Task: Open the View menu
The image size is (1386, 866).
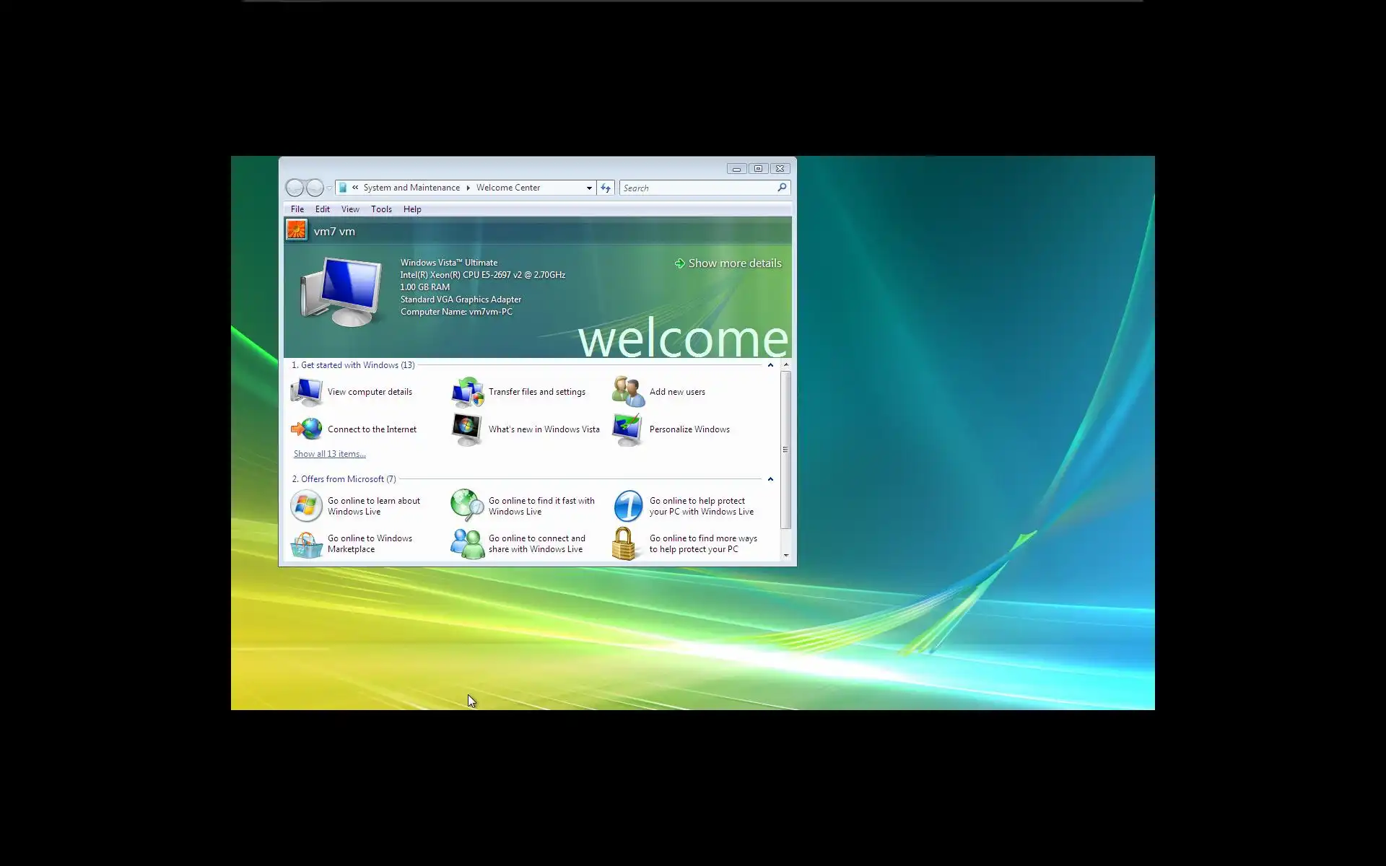Action: pyautogui.click(x=350, y=209)
